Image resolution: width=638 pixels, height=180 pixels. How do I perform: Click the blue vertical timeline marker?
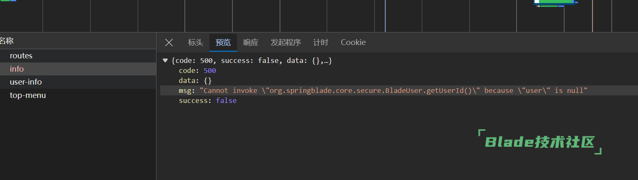[x=385, y=16]
